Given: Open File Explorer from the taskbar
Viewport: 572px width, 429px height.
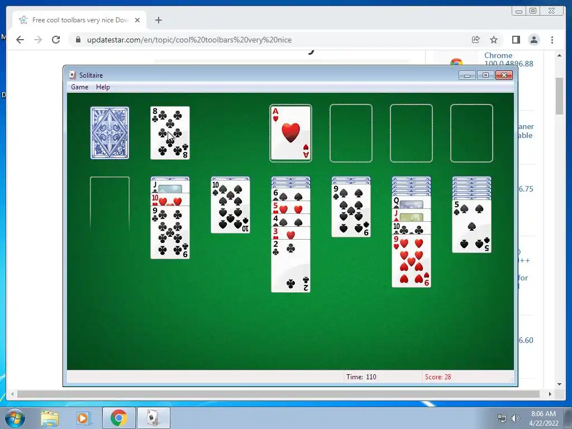Looking at the screenshot, I should pyautogui.click(x=50, y=418).
